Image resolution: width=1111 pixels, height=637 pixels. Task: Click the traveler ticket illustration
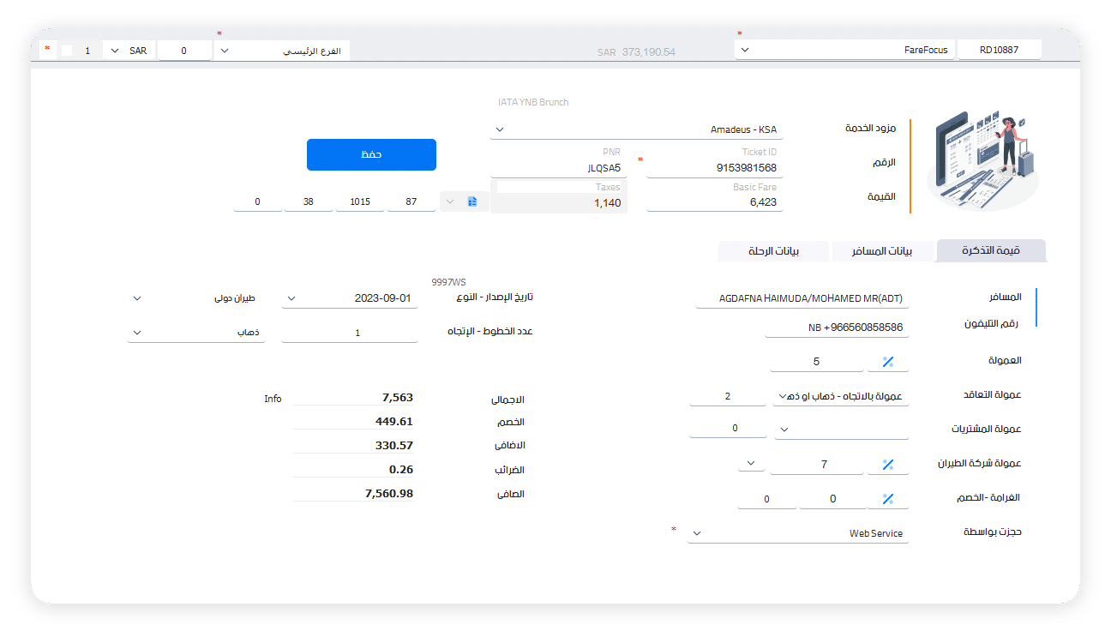point(982,160)
